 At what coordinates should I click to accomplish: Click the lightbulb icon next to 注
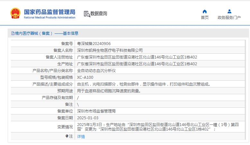[x=67, y=136]
